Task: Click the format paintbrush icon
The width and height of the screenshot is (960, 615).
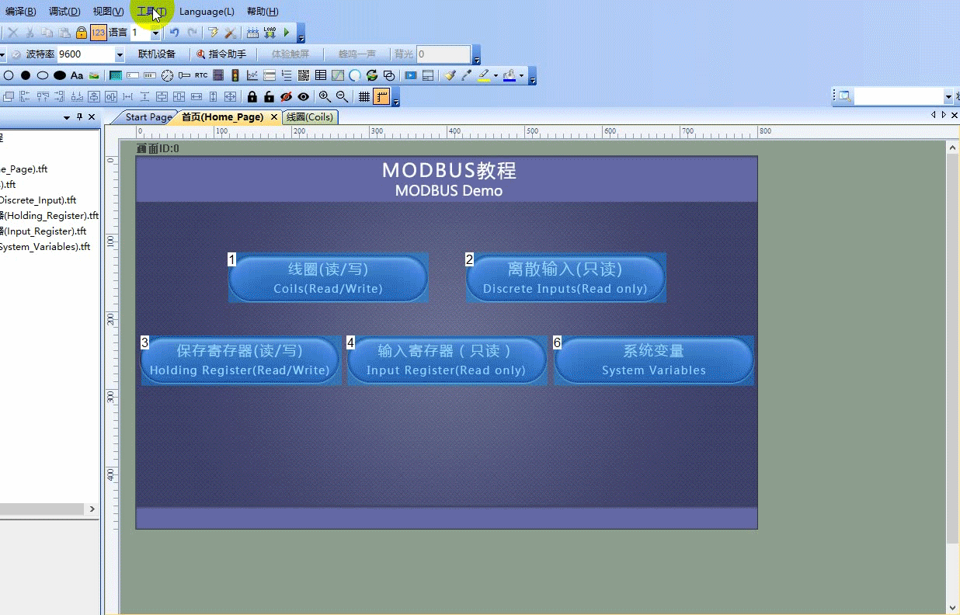Action: pyautogui.click(x=450, y=75)
